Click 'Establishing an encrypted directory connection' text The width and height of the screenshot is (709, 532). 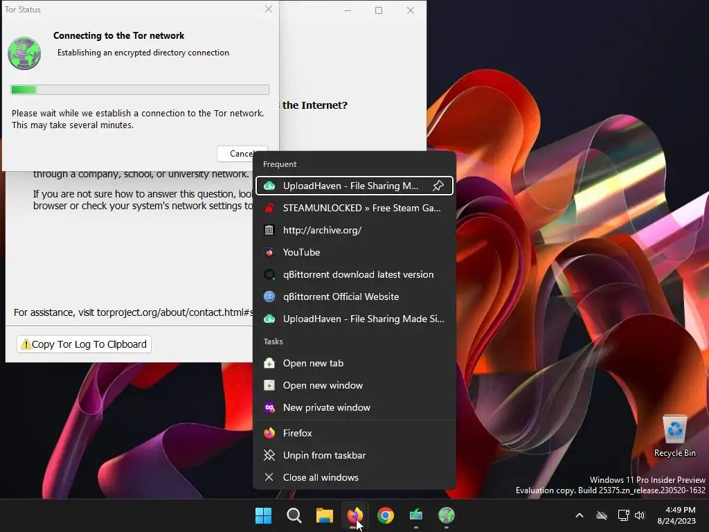(x=143, y=53)
